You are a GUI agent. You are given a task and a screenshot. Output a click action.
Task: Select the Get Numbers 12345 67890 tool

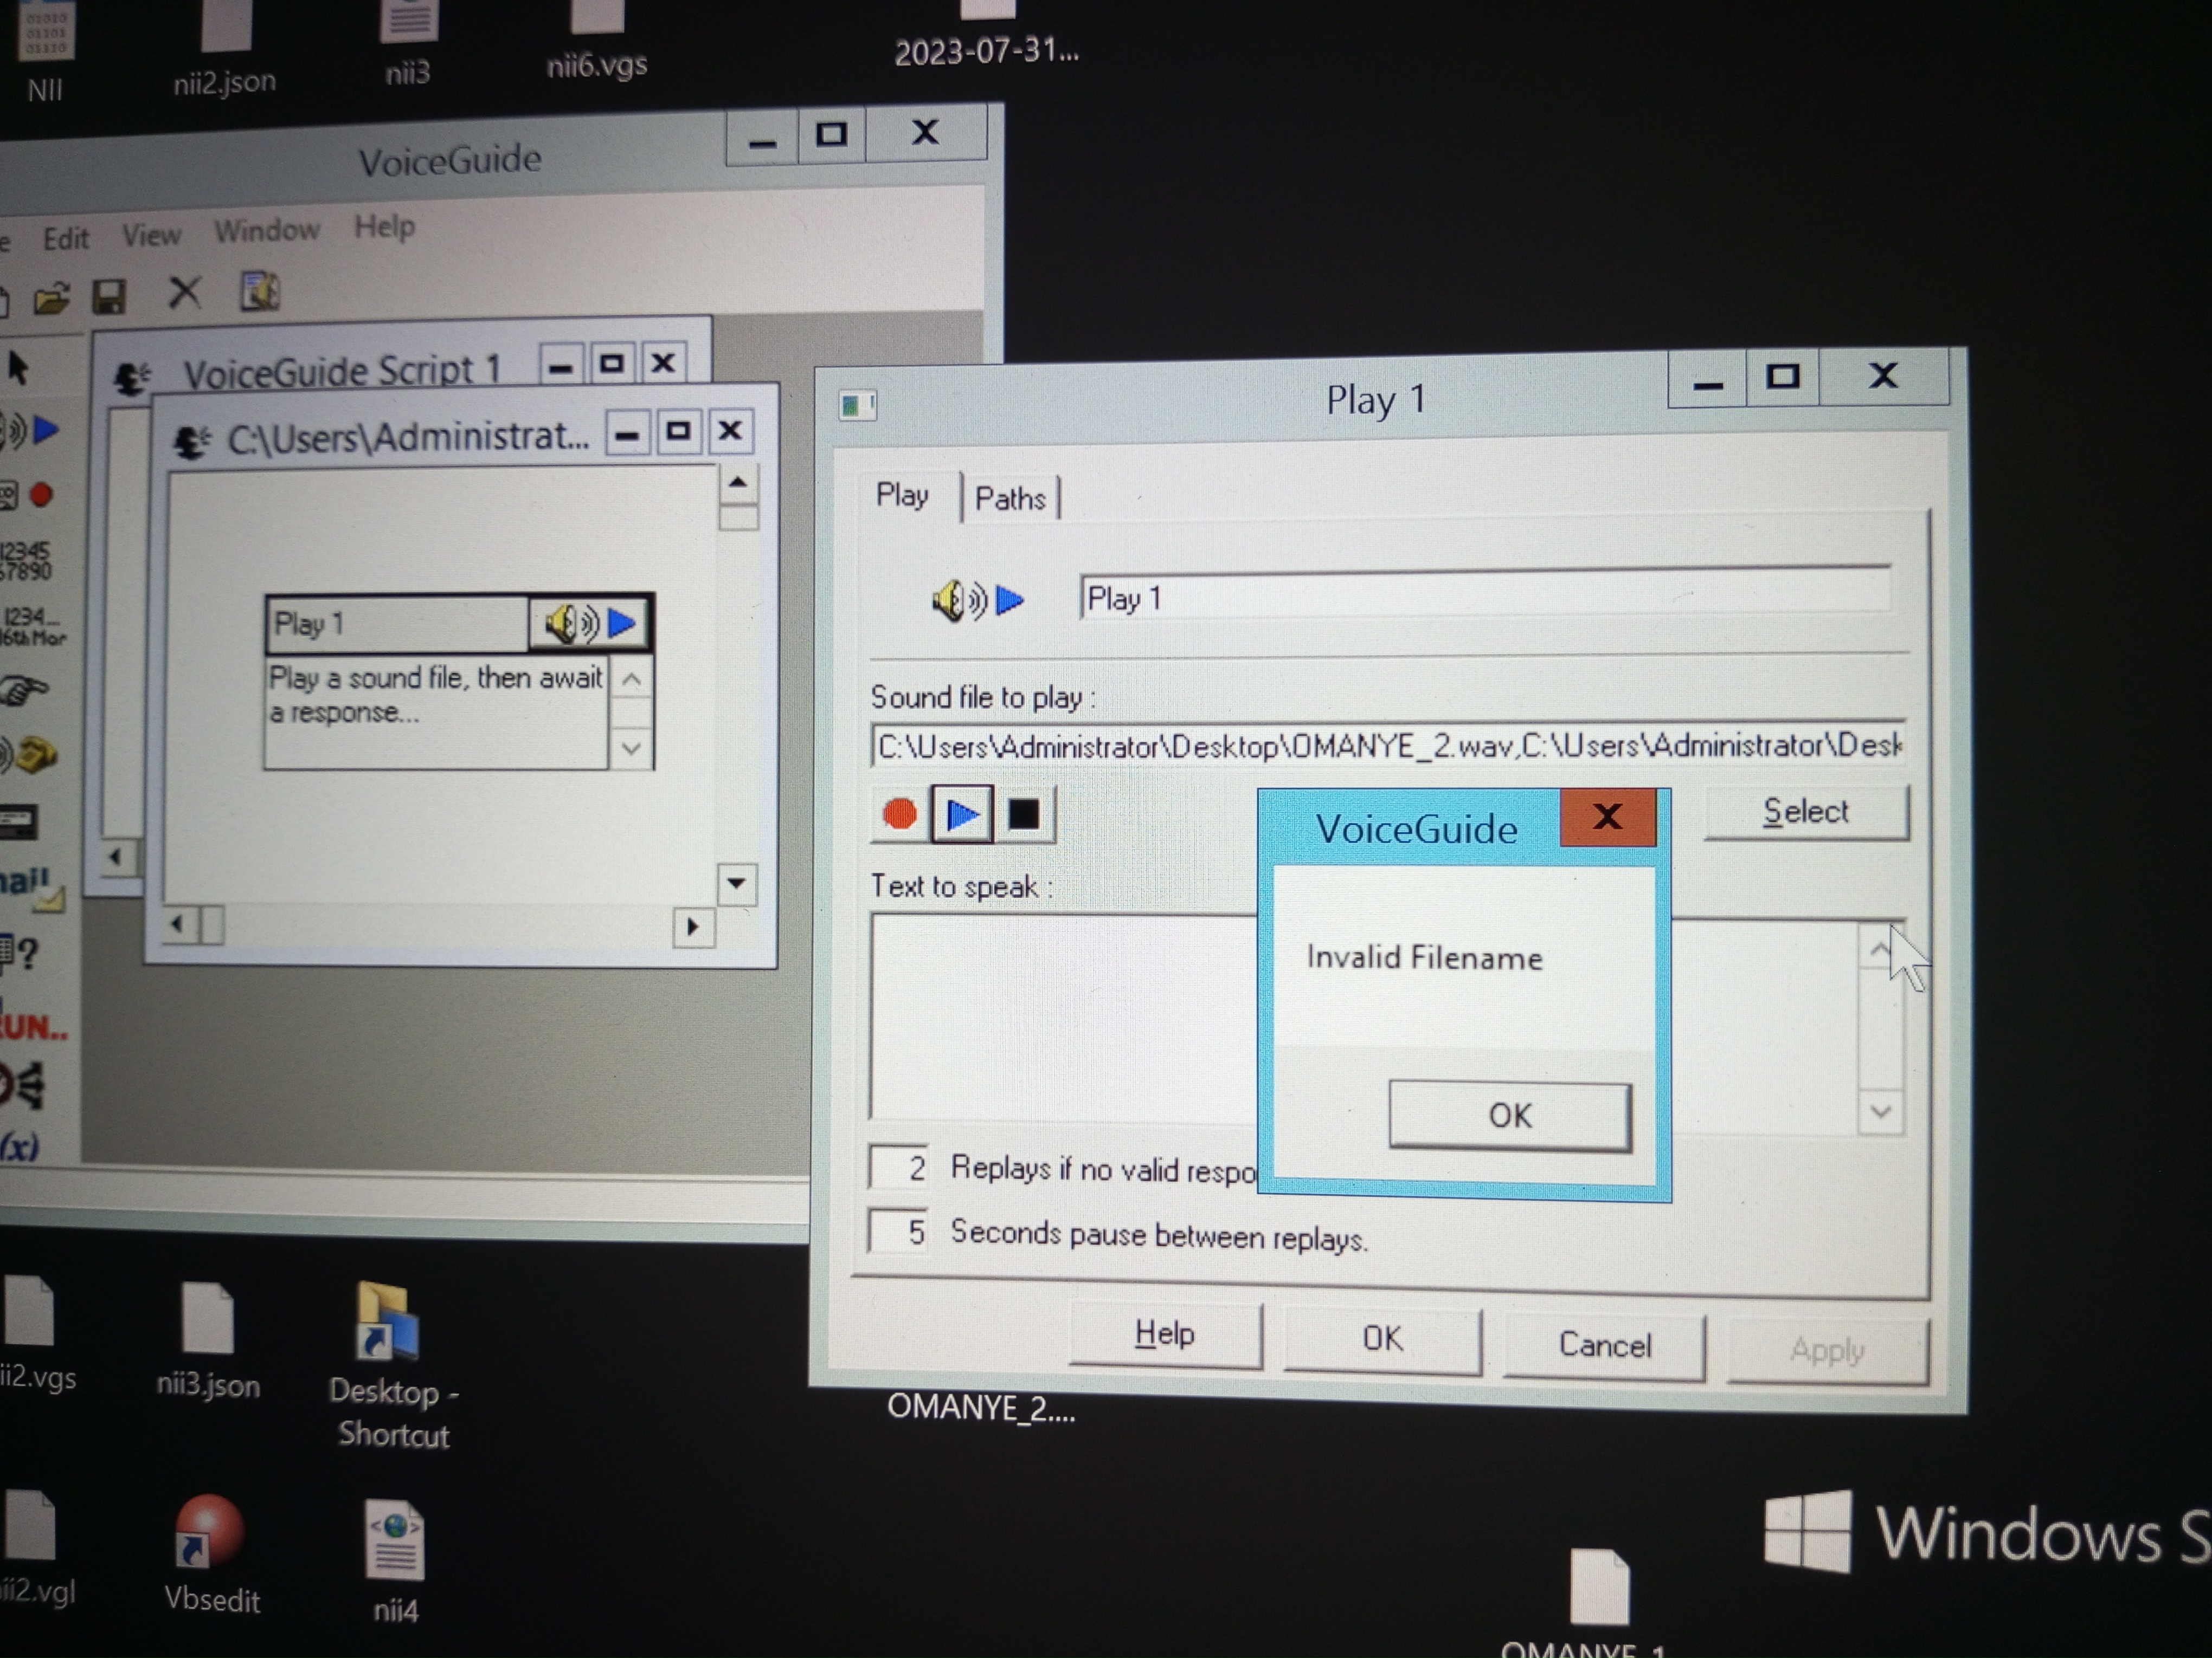click(26, 561)
